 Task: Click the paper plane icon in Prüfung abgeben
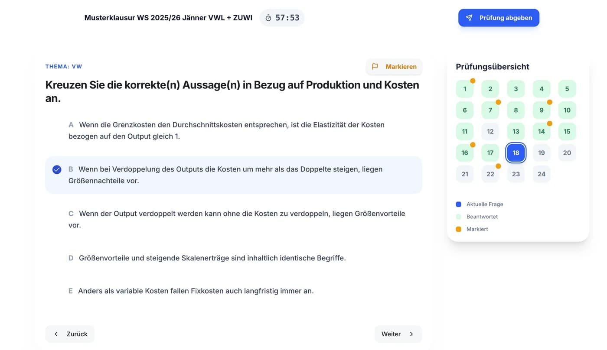[469, 18]
